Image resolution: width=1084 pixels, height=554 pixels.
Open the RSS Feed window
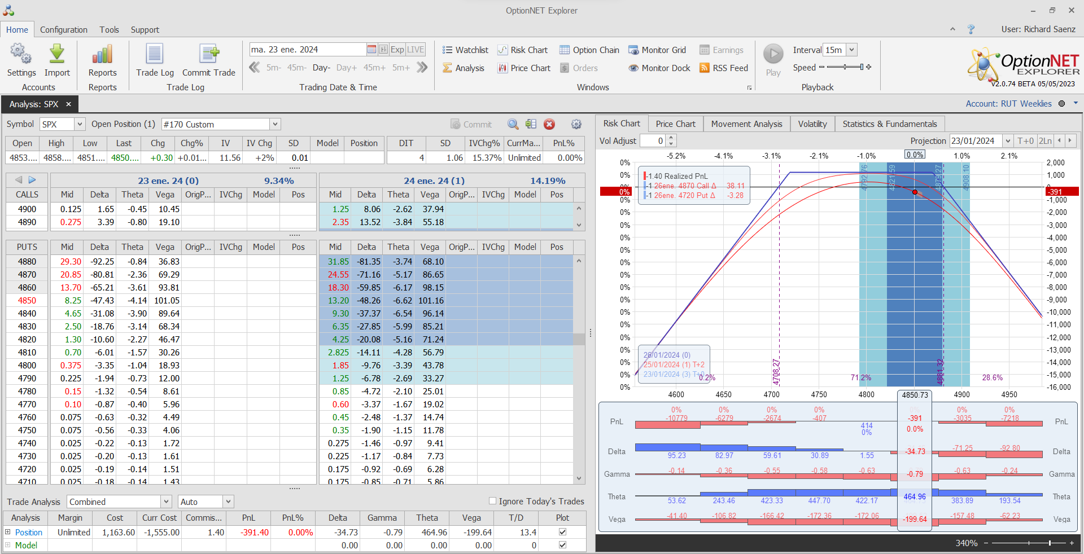point(724,68)
